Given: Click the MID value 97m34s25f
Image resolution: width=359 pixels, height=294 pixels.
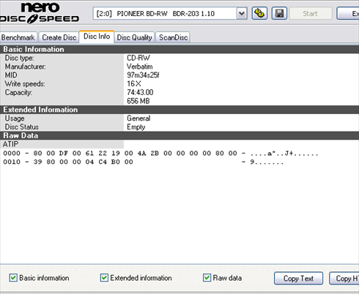Looking at the screenshot, I should [143, 75].
